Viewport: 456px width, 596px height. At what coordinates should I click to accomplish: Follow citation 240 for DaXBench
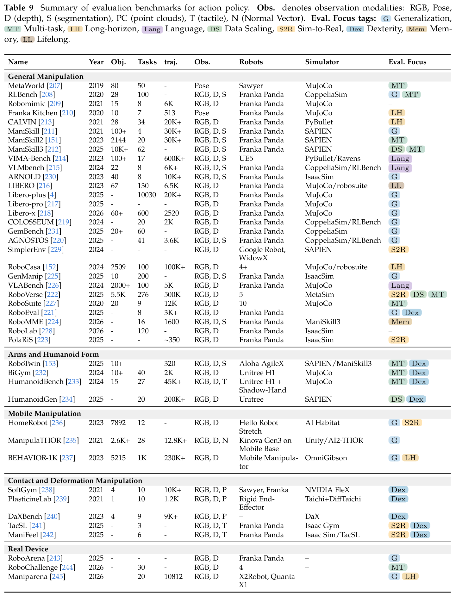tap(52, 517)
